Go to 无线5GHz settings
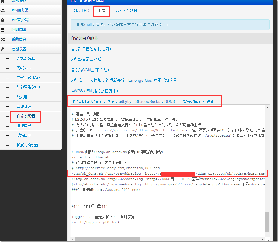This screenshot has height=242, width=278. 24,68
